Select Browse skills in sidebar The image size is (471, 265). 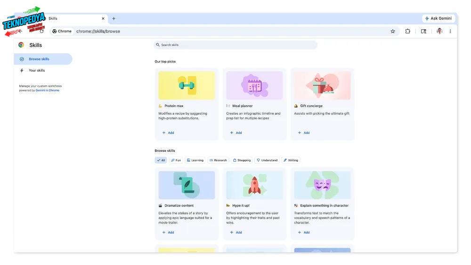coord(39,59)
